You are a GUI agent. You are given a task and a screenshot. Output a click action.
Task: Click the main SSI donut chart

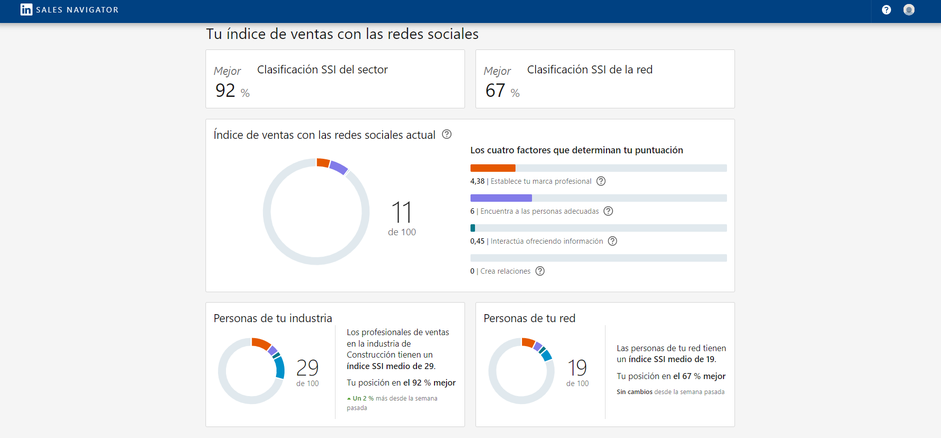316,212
